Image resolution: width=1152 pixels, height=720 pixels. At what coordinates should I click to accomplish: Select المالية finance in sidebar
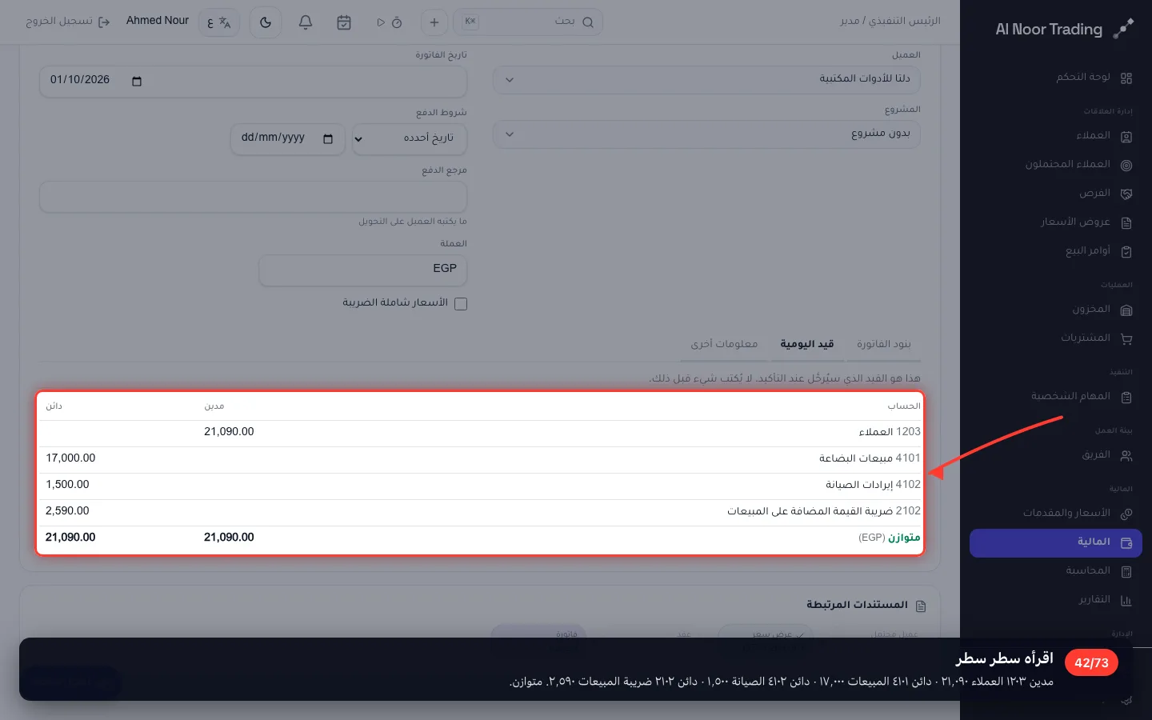[1056, 542]
